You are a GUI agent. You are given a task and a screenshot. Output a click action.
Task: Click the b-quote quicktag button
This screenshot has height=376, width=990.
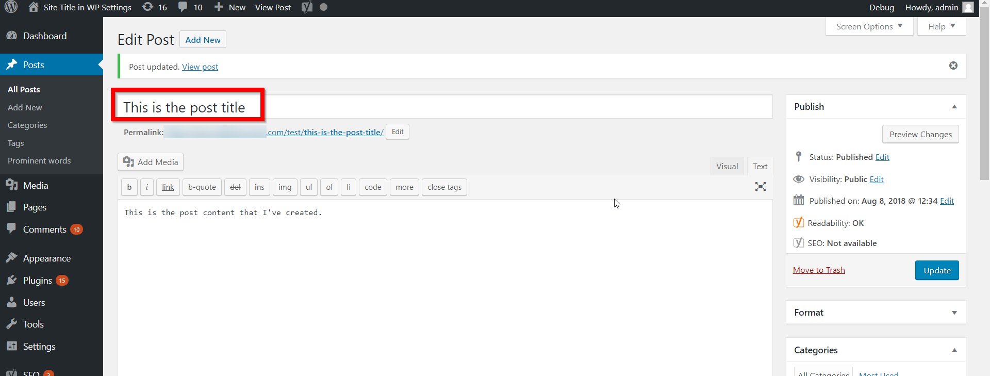pyautogui.click(x=202, y=187)
